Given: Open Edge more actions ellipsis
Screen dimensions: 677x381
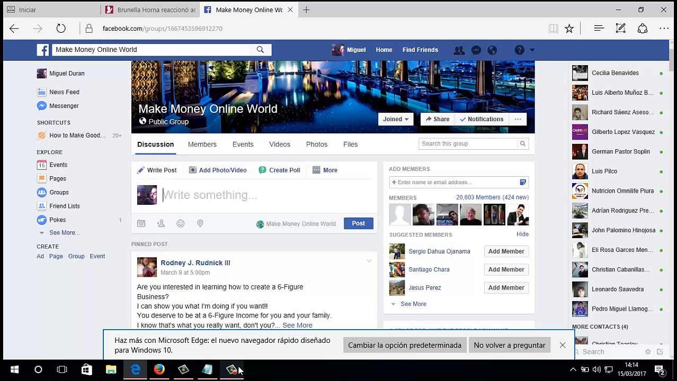Looking at the screenshot, I should (664, 29).
